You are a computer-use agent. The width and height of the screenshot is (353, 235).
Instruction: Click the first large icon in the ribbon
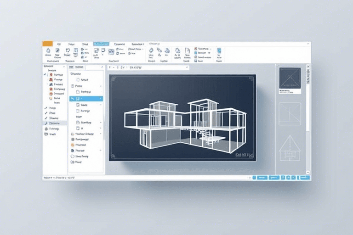pyautogui.click(x=48, y=51)
